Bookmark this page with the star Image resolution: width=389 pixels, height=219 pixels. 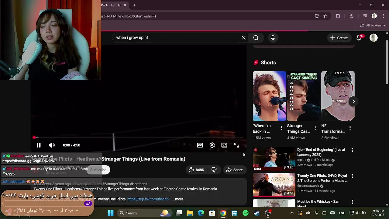325,16
